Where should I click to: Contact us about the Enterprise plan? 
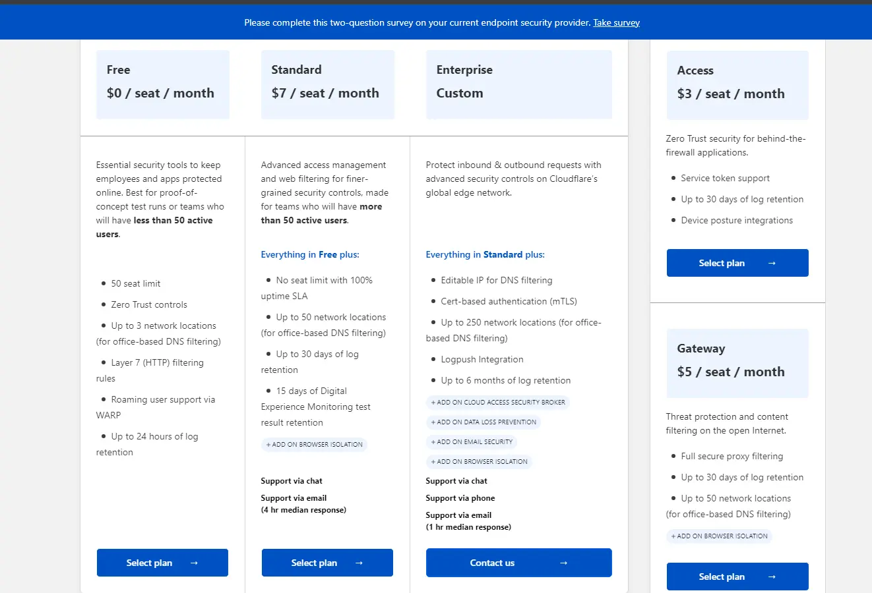pos(518,563)
